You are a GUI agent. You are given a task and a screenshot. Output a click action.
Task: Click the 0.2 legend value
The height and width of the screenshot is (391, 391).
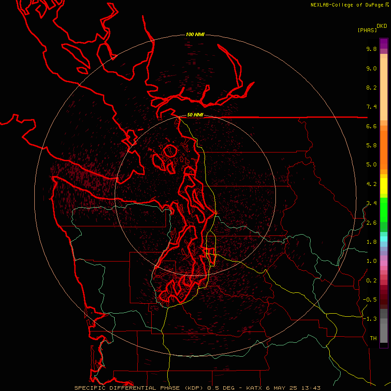coord(371,281)
